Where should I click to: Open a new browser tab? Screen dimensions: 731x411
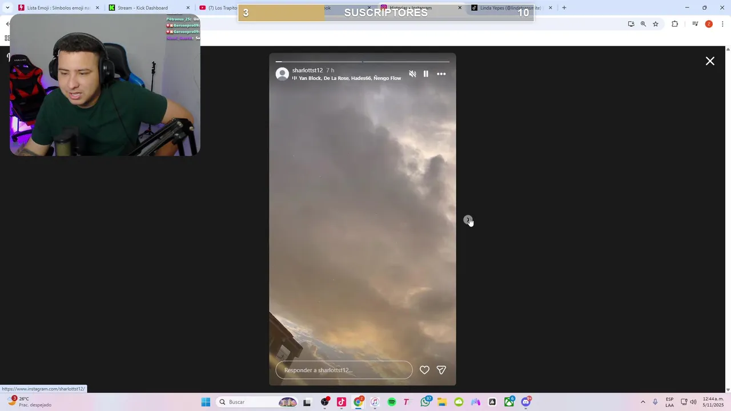564,8
